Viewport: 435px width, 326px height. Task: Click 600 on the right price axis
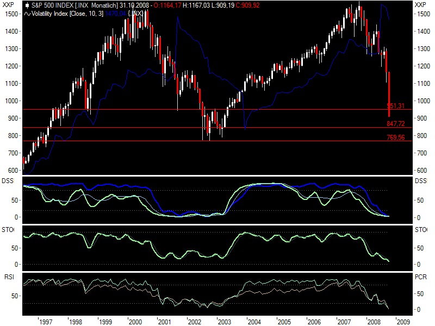click(422, 171)
